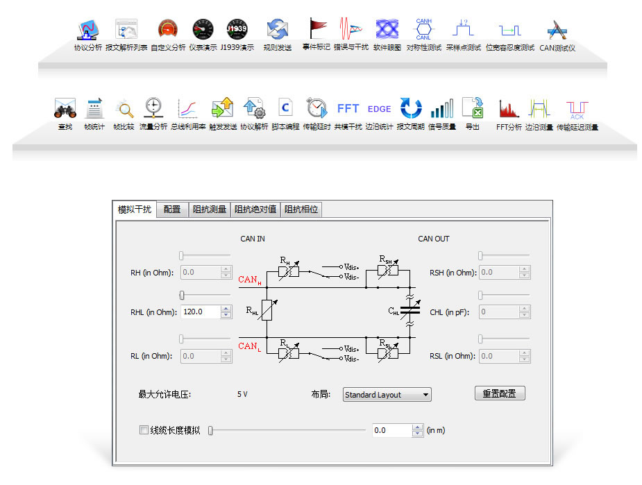Open the 事件标记 red flag icon

316,30
